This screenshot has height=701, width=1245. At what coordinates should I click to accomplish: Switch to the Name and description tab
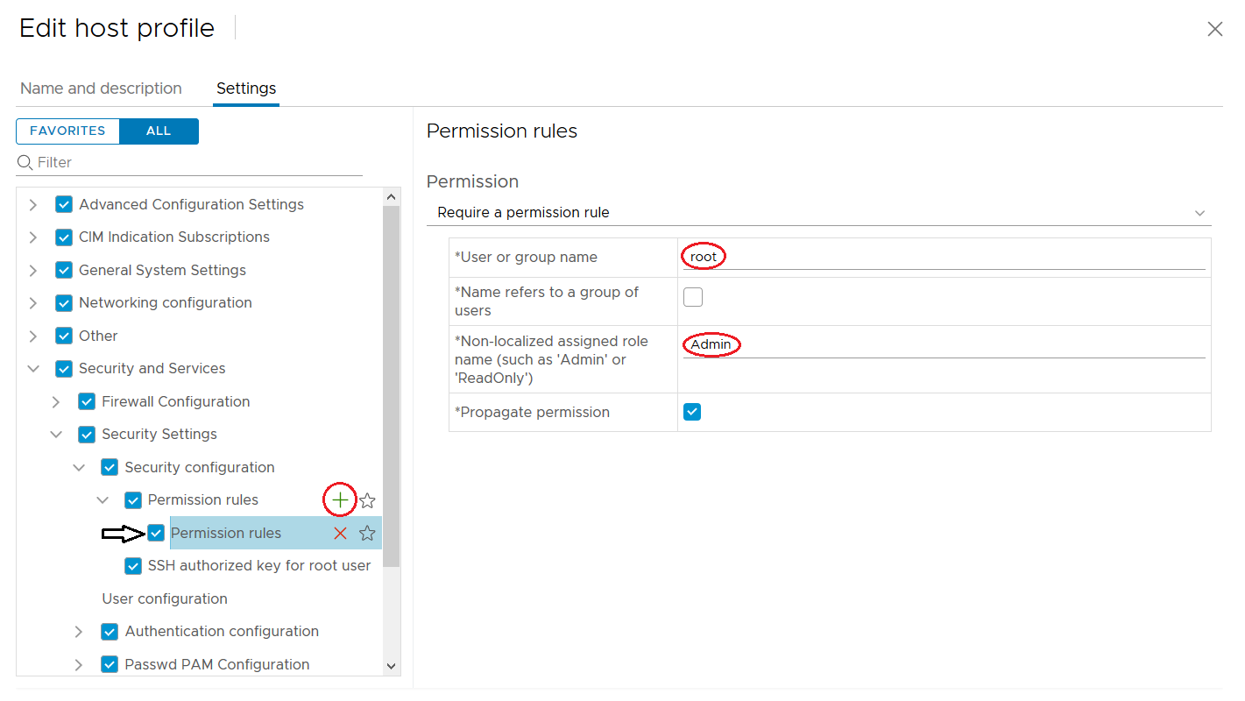pos(101,88)
